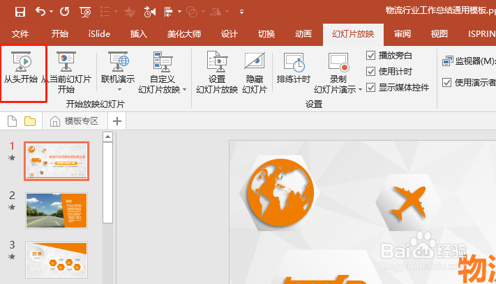Switch to the iSpring ribbon tab

click(482, 34)
